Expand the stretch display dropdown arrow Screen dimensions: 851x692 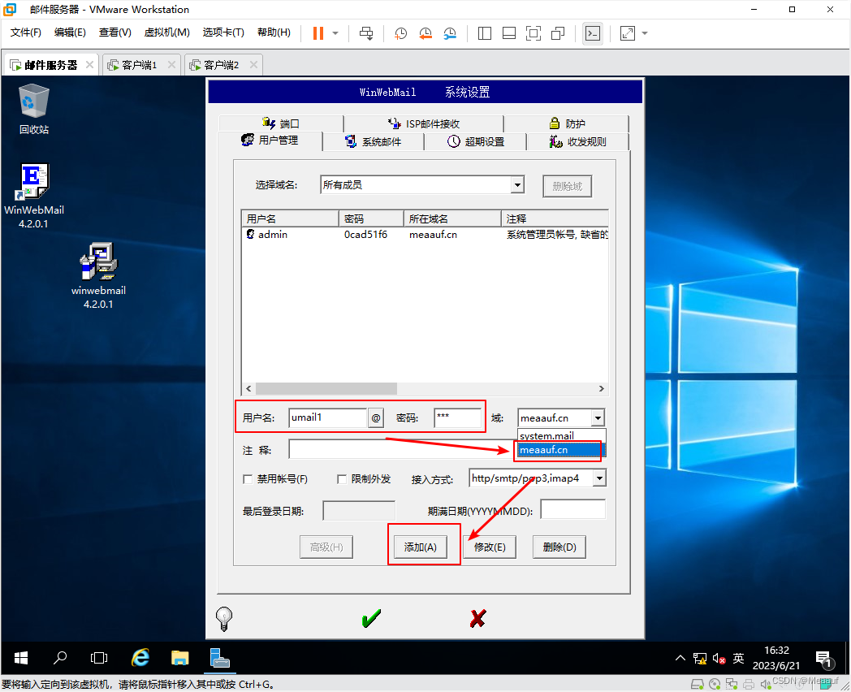click(x=645, y=33)
